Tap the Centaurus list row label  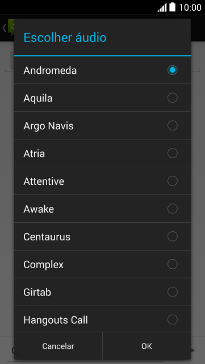click(47, 236)
